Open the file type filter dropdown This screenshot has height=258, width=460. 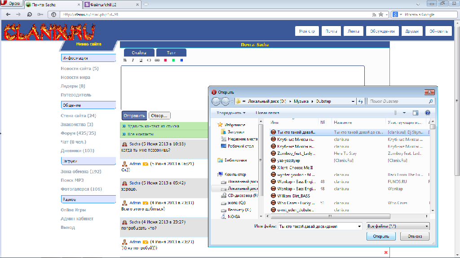tap(398, 227)
